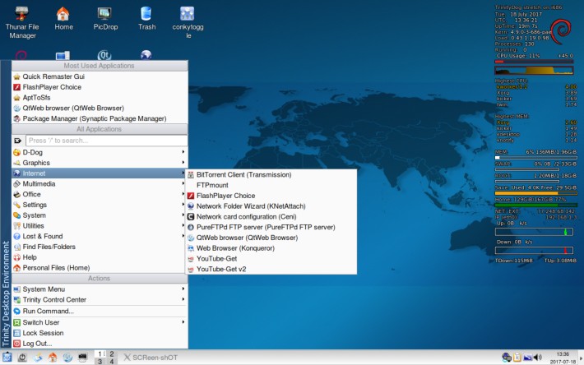The image size is (584, 365).
Task: Click the volume speaker tray icon
Action: (x=537, y=358)
